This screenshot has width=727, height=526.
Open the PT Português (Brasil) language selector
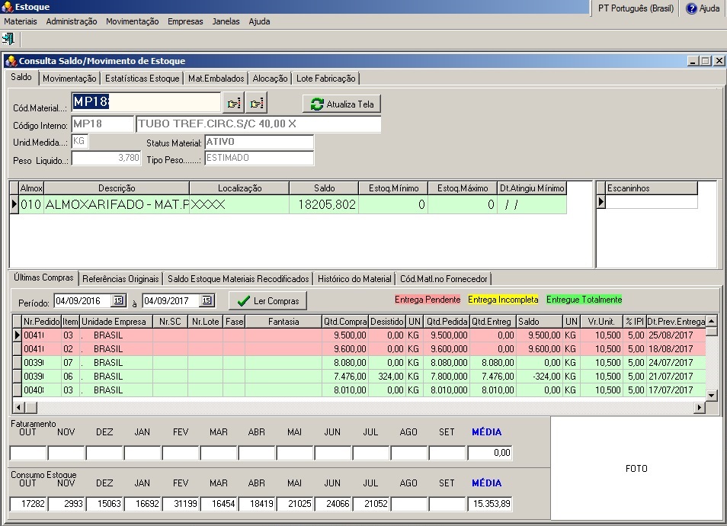point(636,8)
